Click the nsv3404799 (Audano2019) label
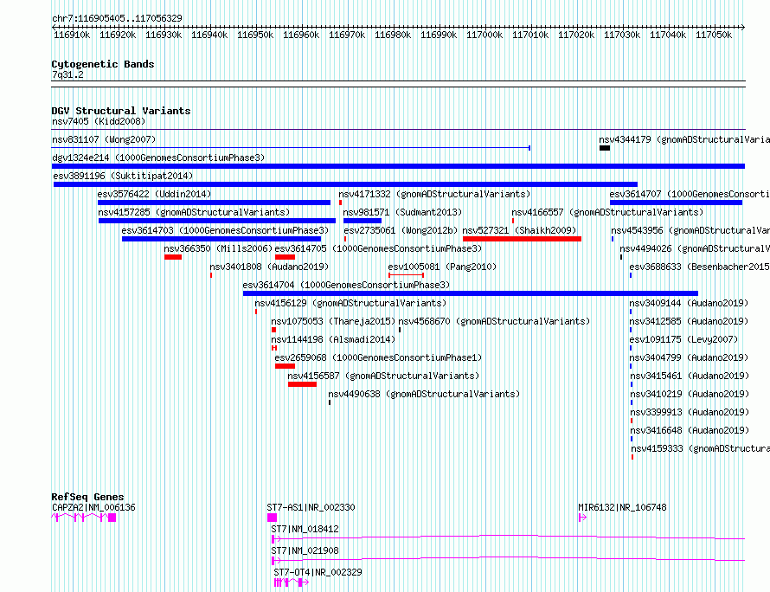770x592 pixels. tap(689, 357)
